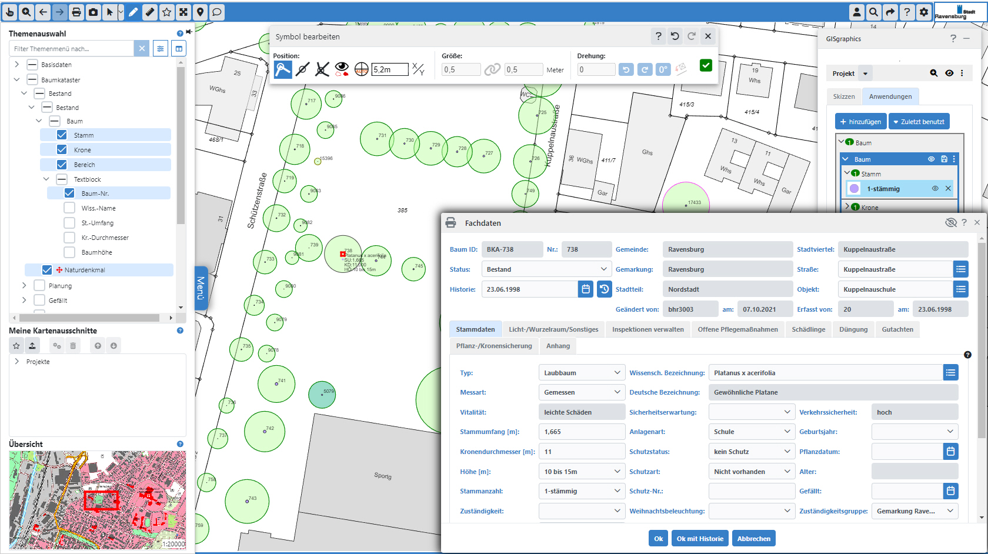988x554 pixels.
Task: Activate the zoom-in magnifier tool
Action: point(26,12)
